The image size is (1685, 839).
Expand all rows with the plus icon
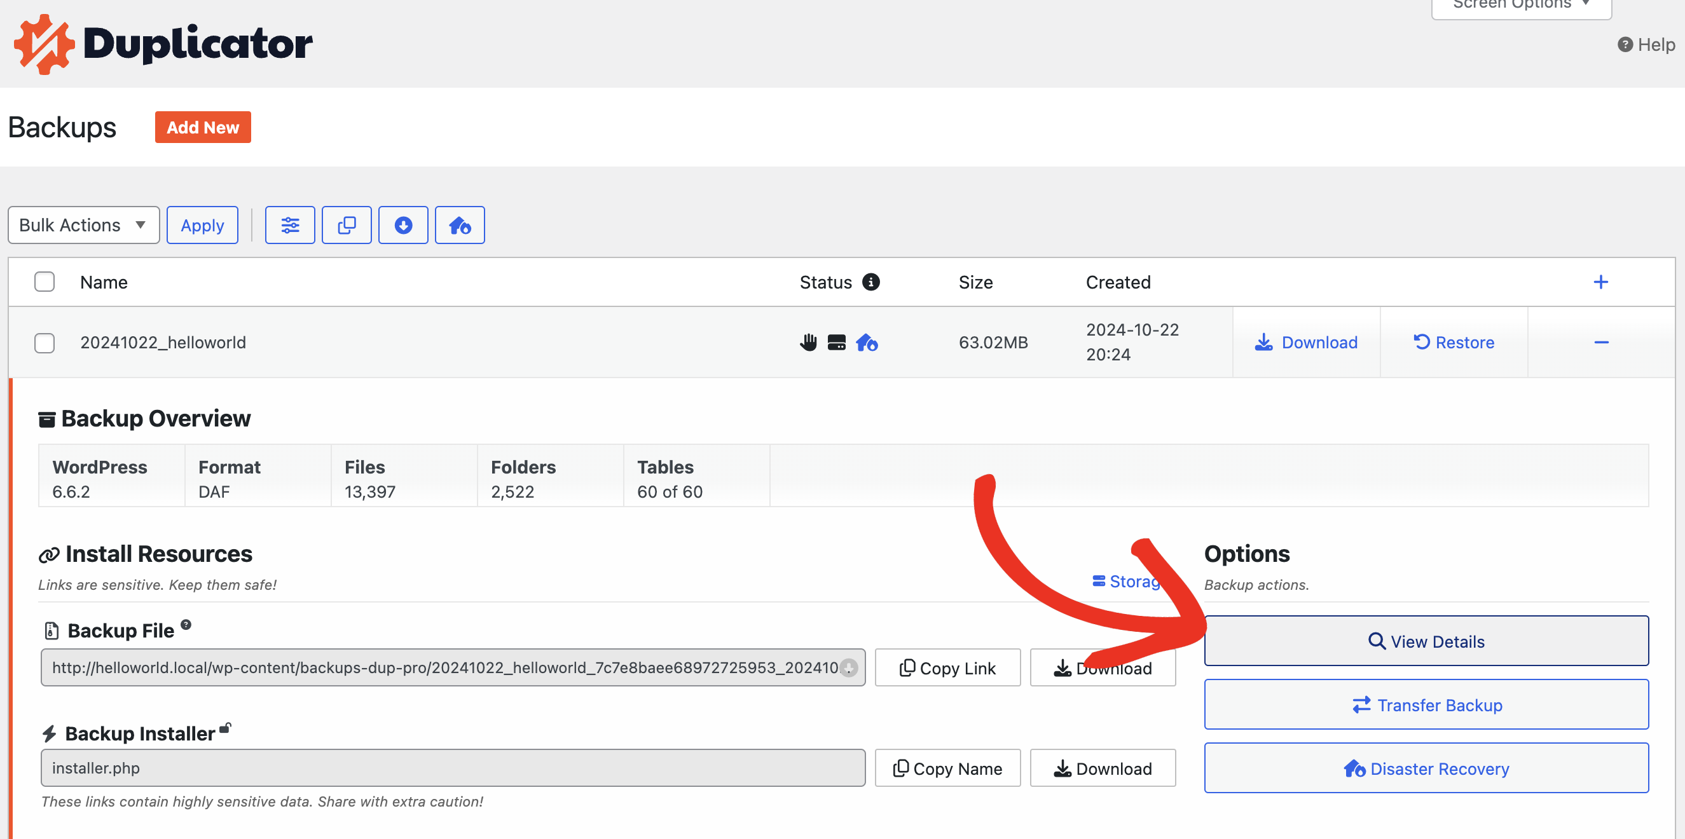[x=1600, y=282]
